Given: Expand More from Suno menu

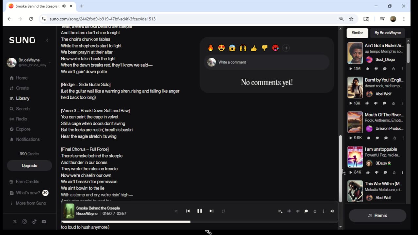Looking at the screenshot, I should (28, 203).
